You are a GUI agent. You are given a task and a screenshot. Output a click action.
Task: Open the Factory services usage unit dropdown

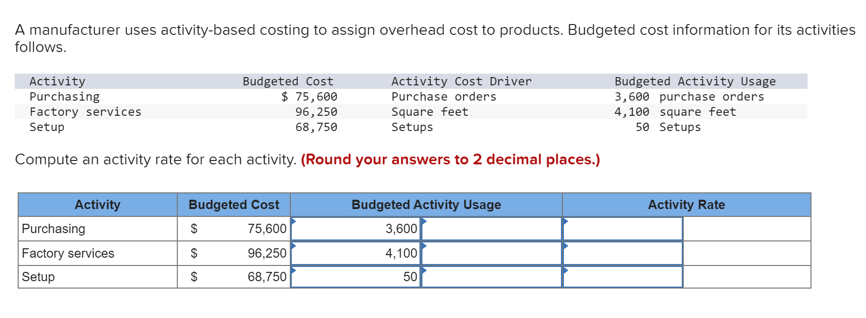pos(491,253)
